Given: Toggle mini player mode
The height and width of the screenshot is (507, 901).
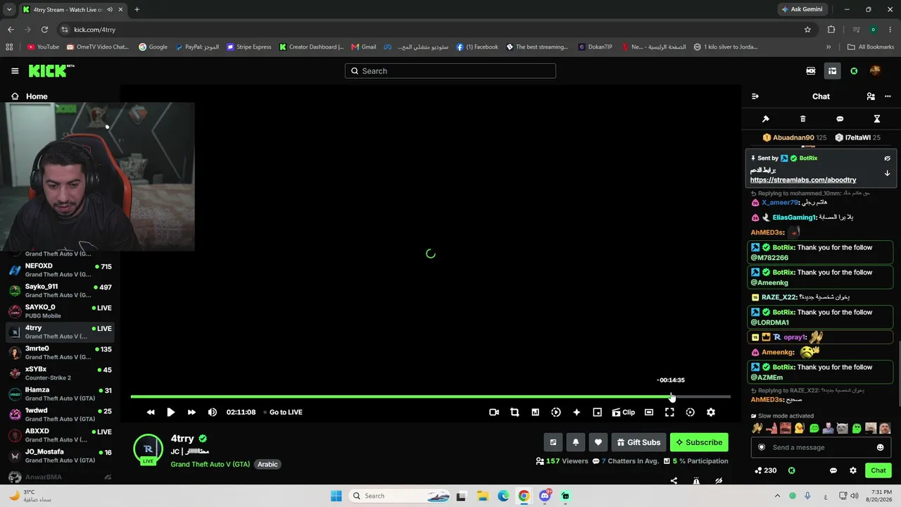Looking at the screenshot, I should 597,412.
